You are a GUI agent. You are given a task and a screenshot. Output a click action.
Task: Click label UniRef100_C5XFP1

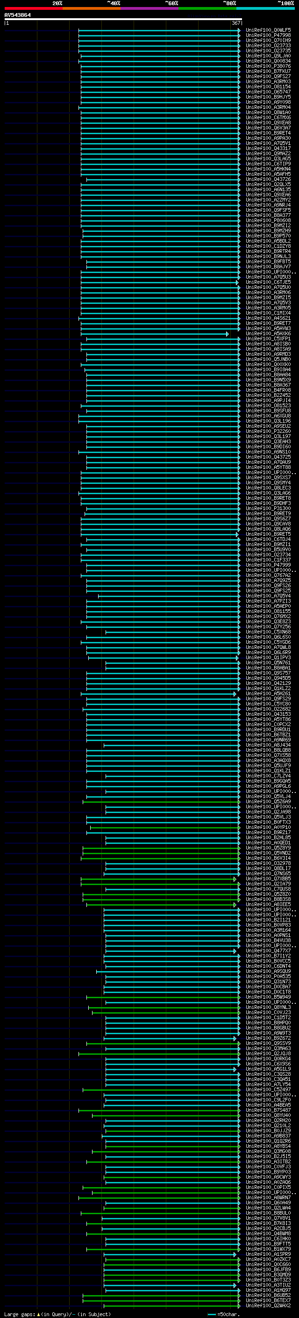point(268,339)
